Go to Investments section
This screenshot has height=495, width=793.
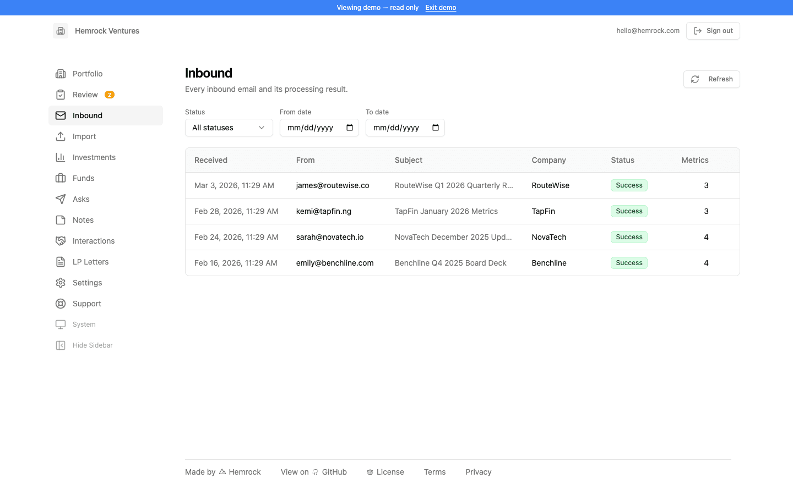click(106, 157)
